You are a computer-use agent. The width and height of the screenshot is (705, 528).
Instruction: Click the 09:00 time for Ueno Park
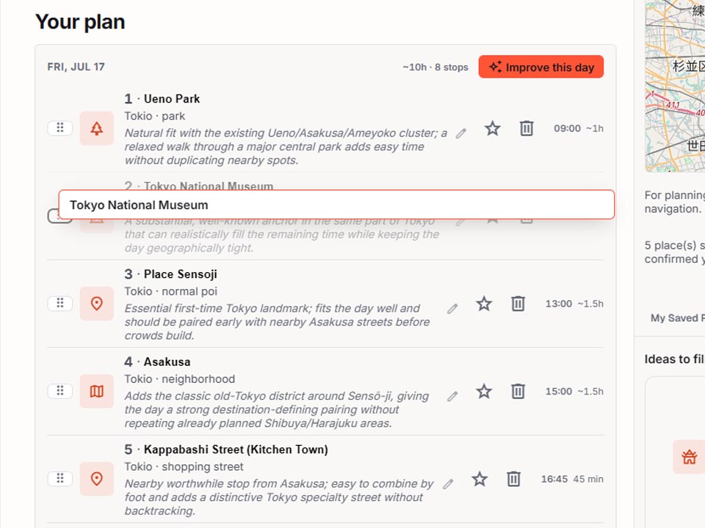tap(567, 128)
